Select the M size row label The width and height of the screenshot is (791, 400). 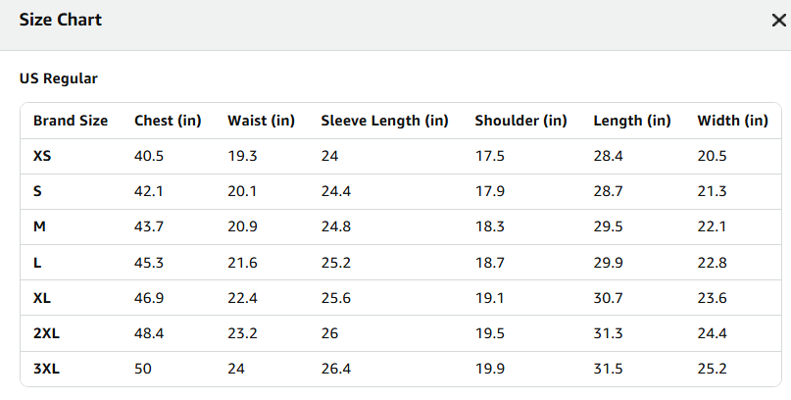coord(39,226)
